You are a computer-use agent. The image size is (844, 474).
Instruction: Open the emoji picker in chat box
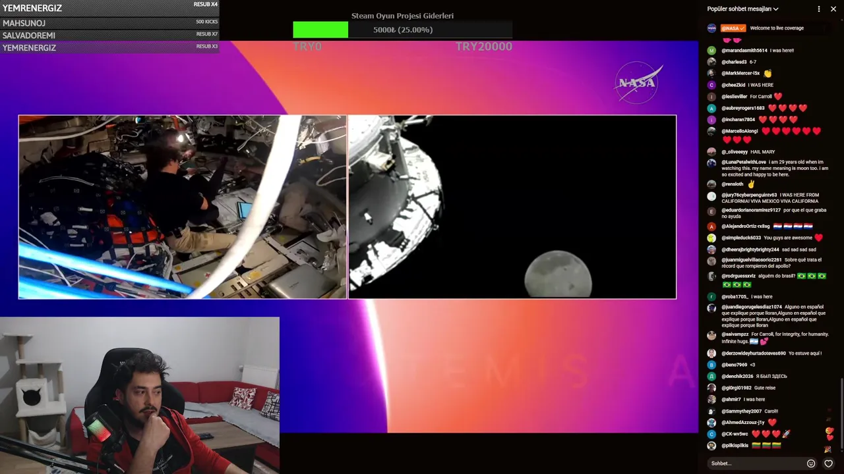pos(811,463)
